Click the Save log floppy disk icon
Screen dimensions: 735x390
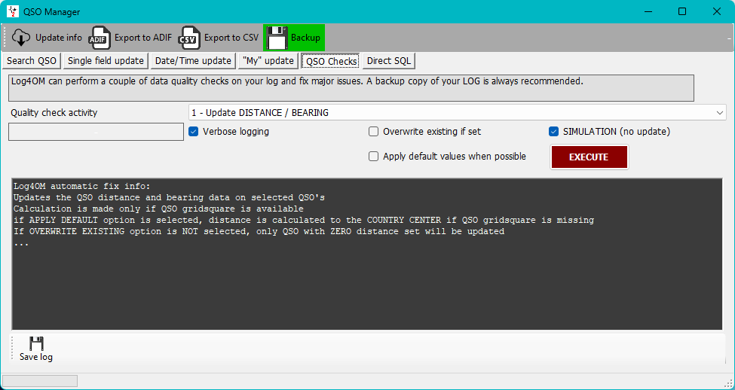[x=36, y=343]
